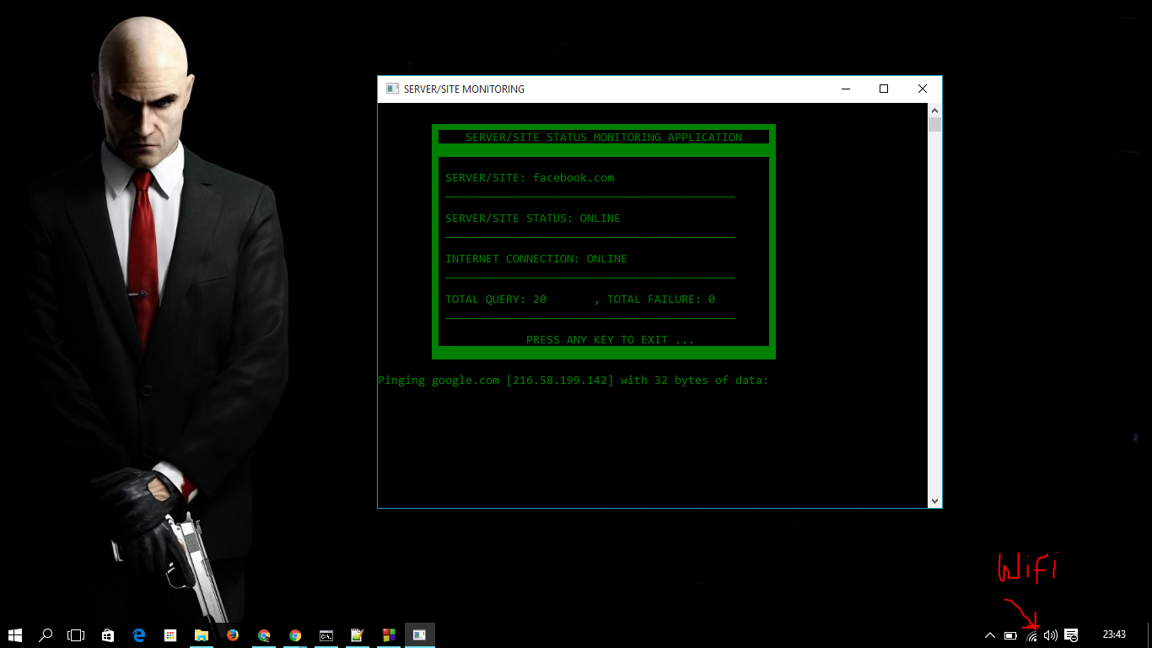Launch Firefox from the taskbar
The width and height of the screenshot is (1152, 648).
point(233,635)
